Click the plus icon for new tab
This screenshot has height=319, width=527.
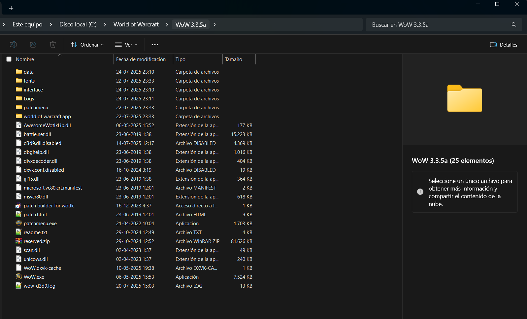[x=11, y=8]
